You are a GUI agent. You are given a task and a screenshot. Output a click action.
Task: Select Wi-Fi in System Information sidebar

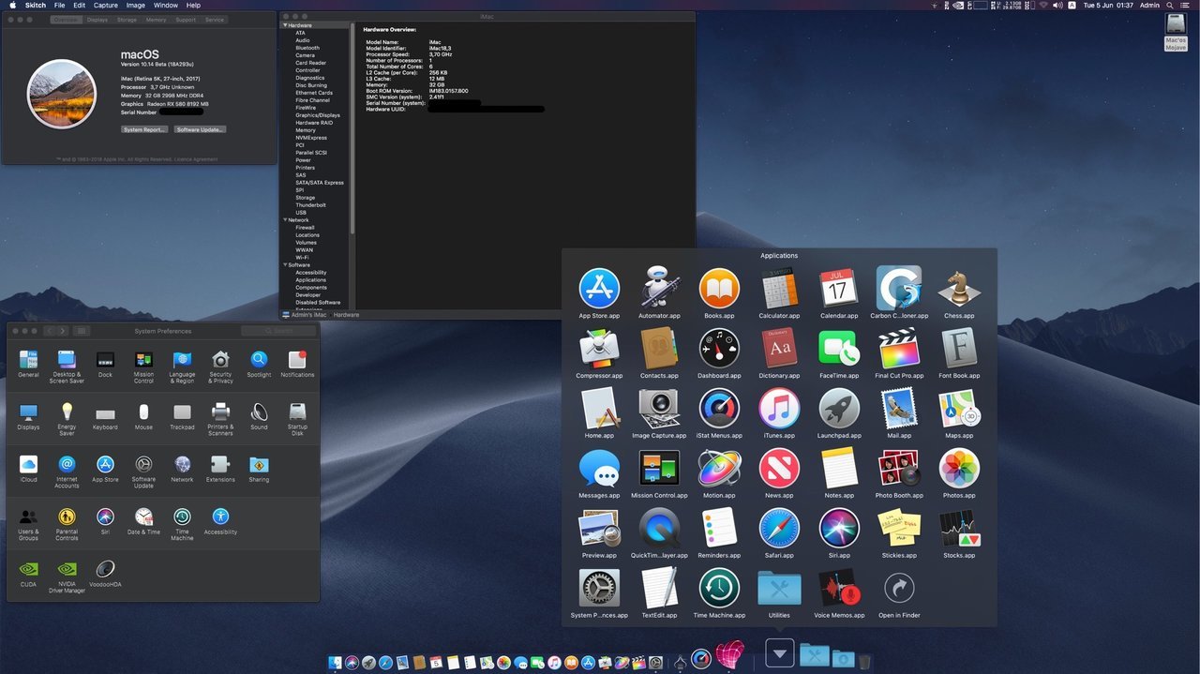[302, 258]
